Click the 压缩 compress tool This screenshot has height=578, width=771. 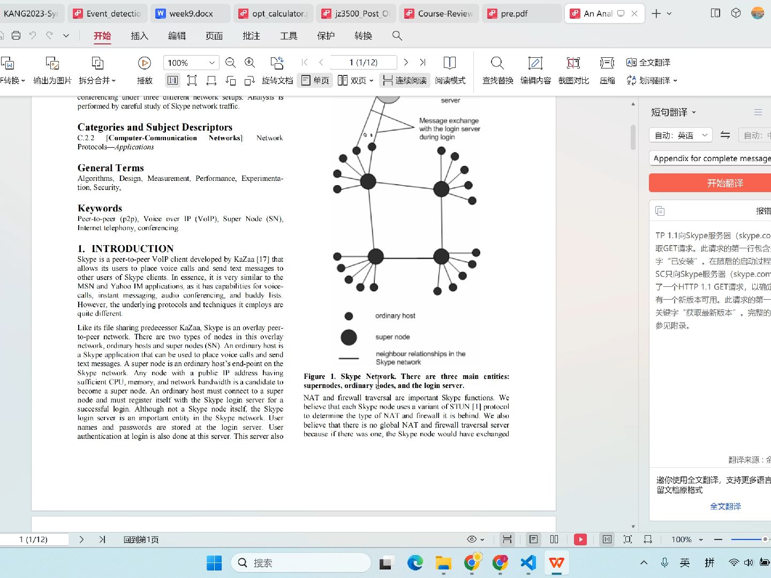point(607,71)
